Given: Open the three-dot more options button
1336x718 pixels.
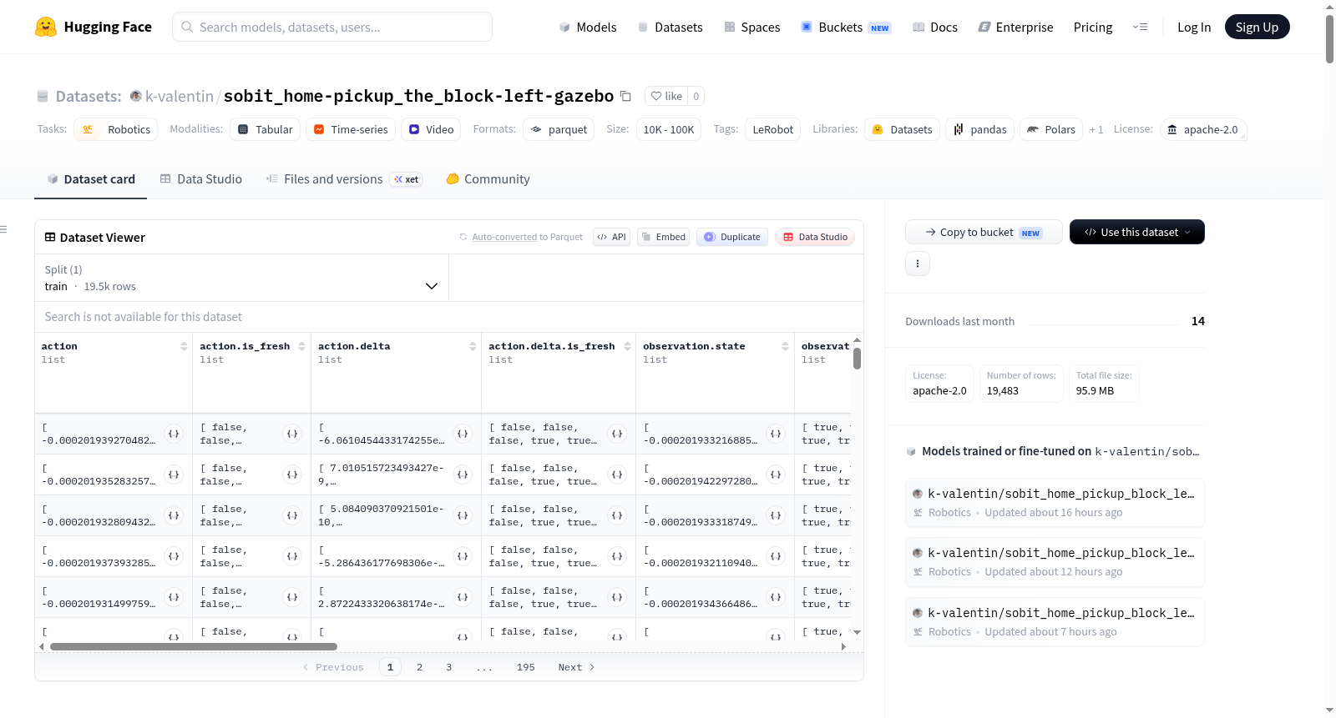Looking at the screenshot, I should (x=918, y=264).
